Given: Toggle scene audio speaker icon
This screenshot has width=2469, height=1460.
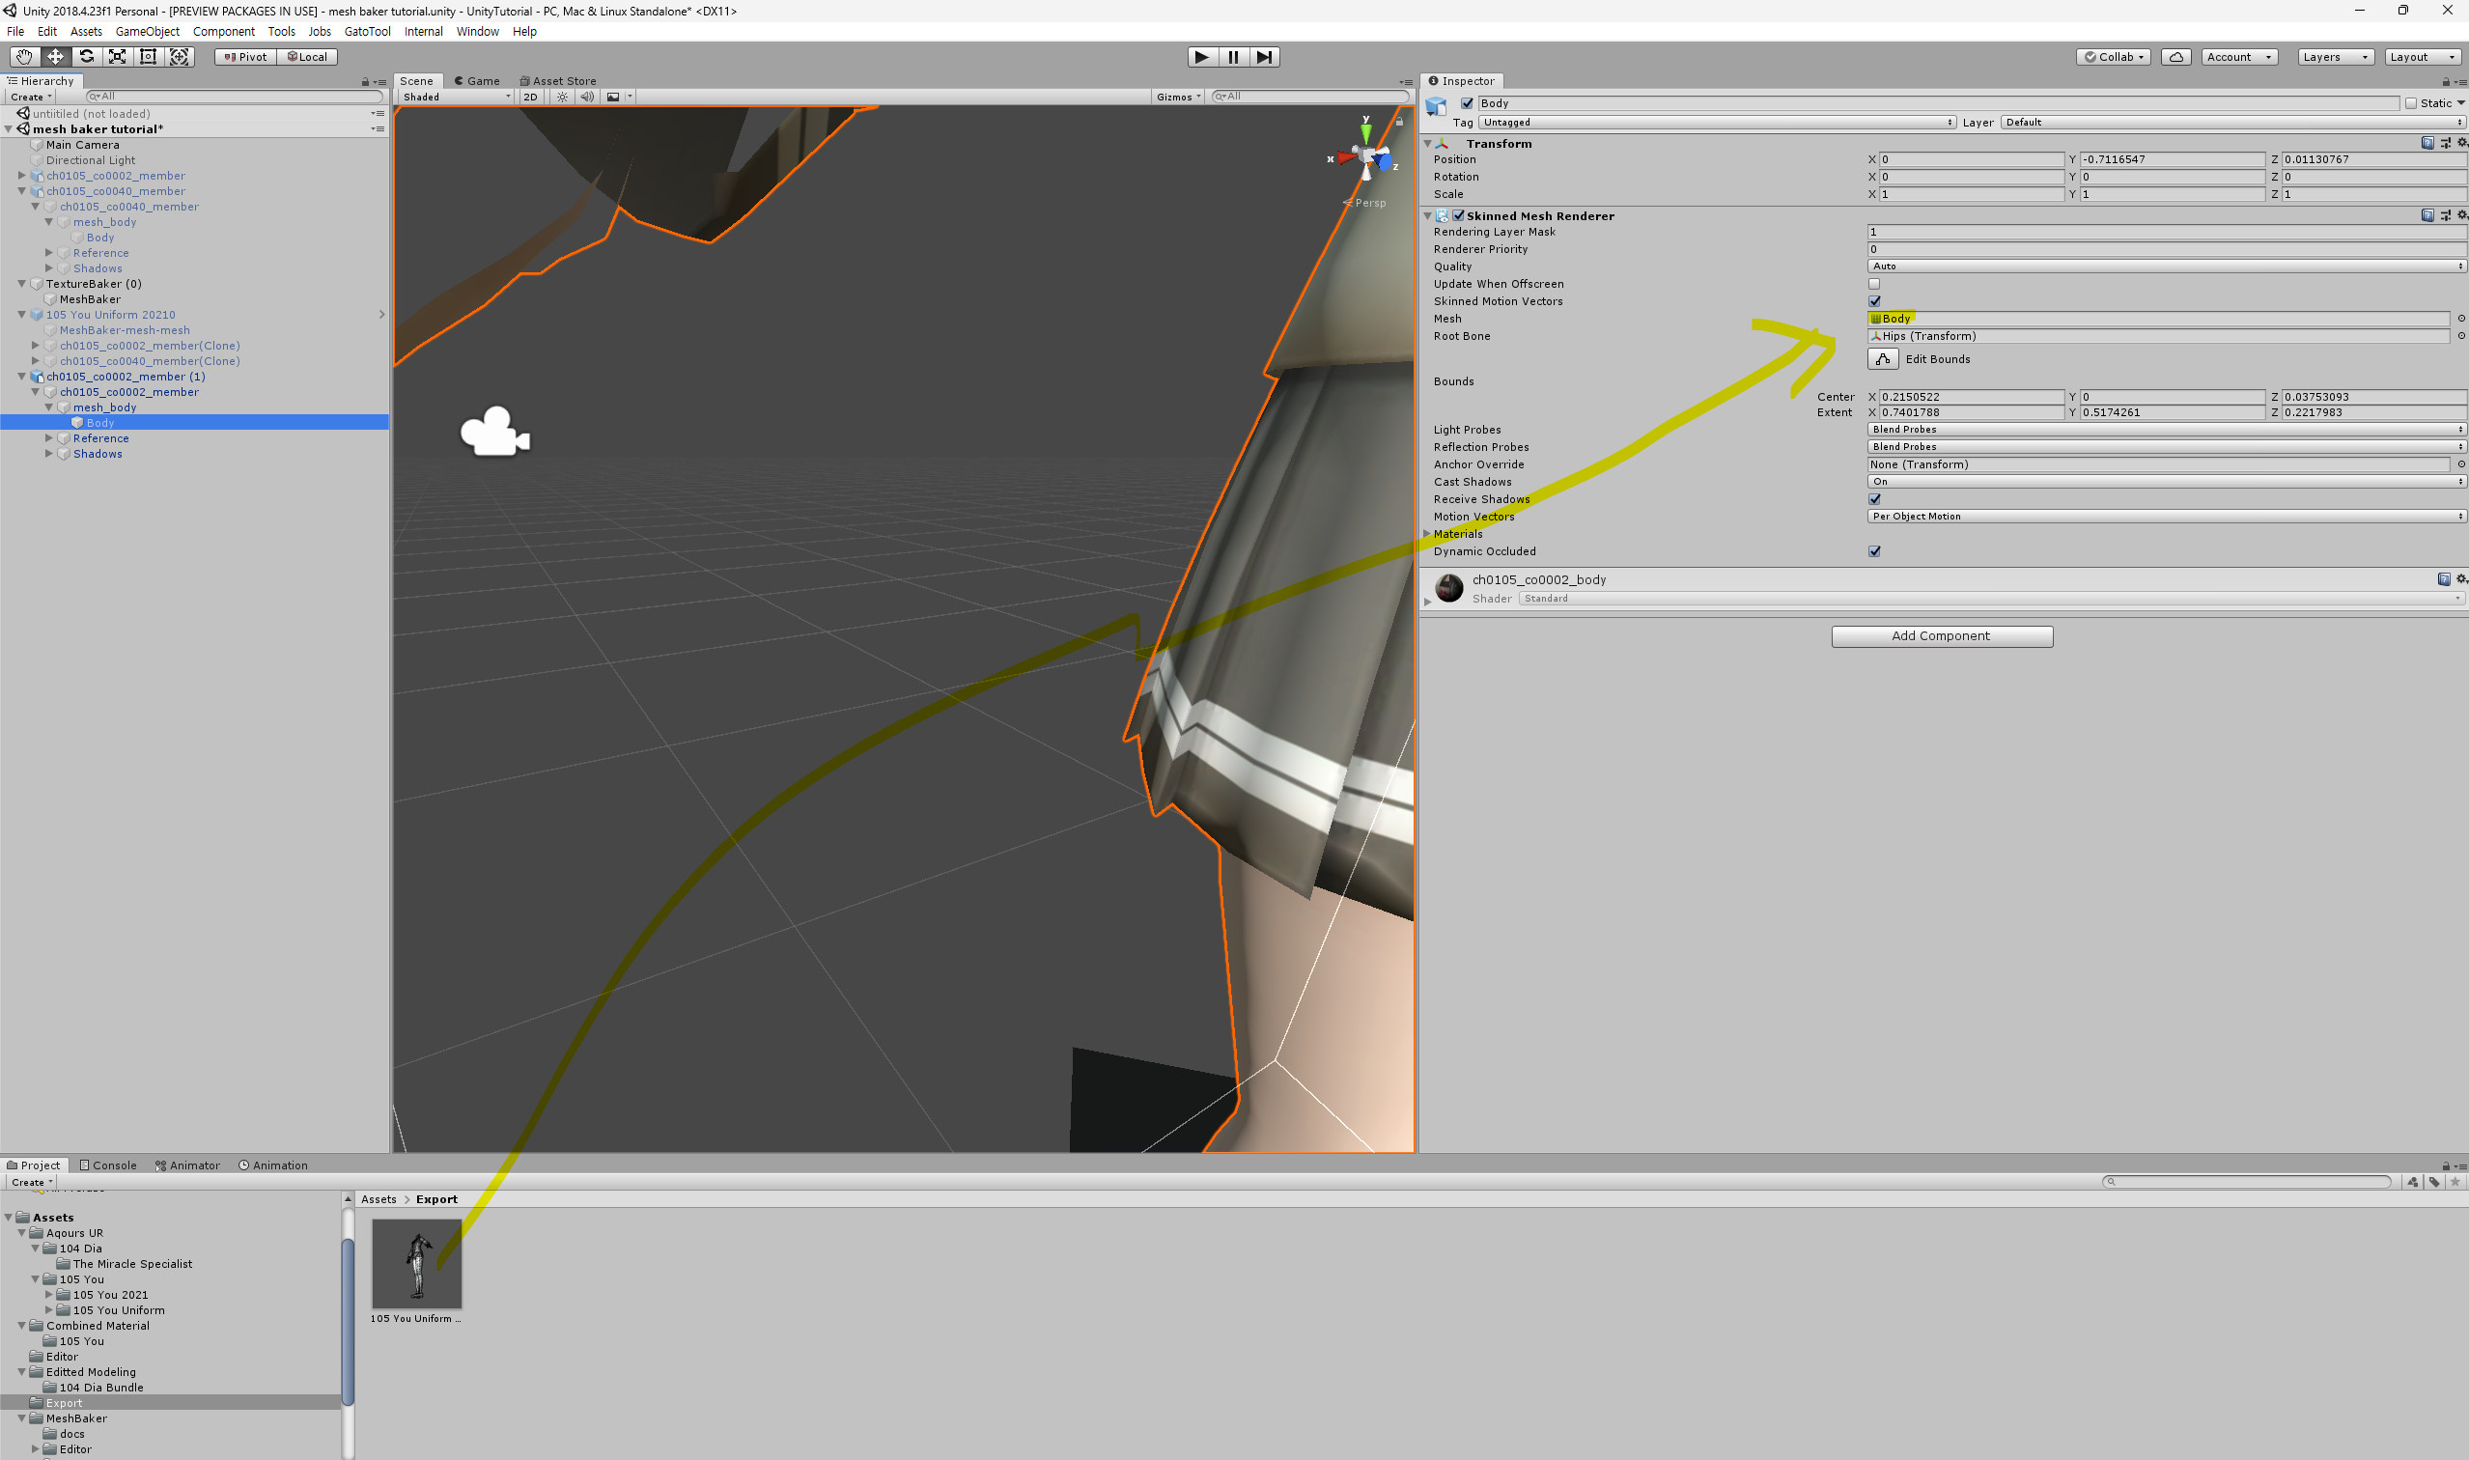Looking at the screenshot, I should 586,97.
